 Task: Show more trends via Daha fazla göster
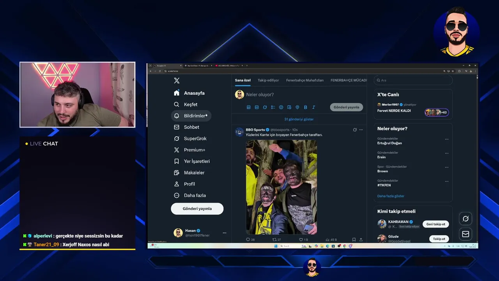pyautogui.click(x=391, y=196)
